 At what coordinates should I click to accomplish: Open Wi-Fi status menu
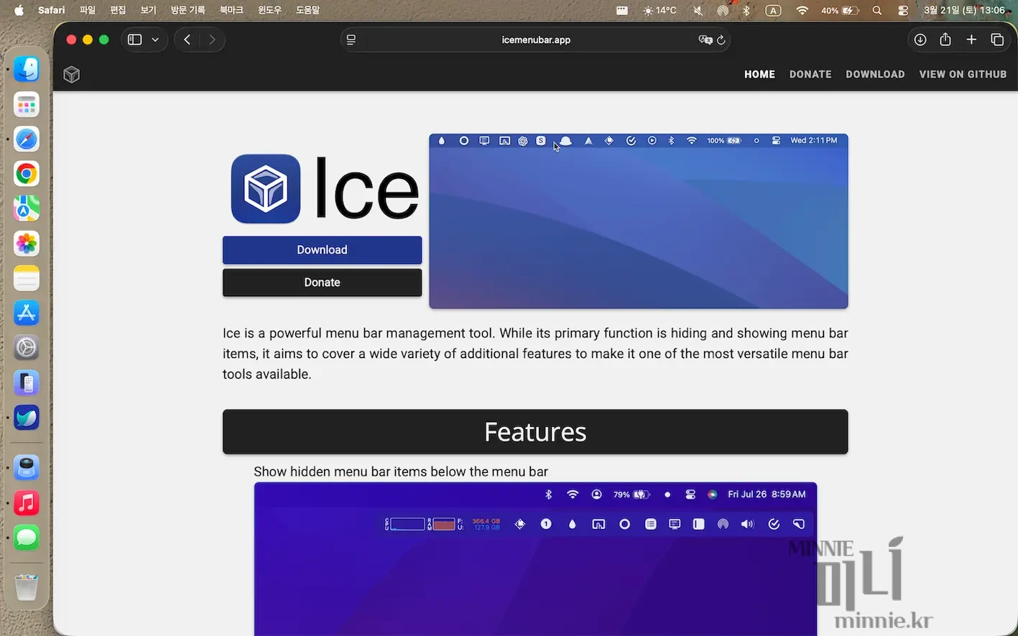pos(802,10)
